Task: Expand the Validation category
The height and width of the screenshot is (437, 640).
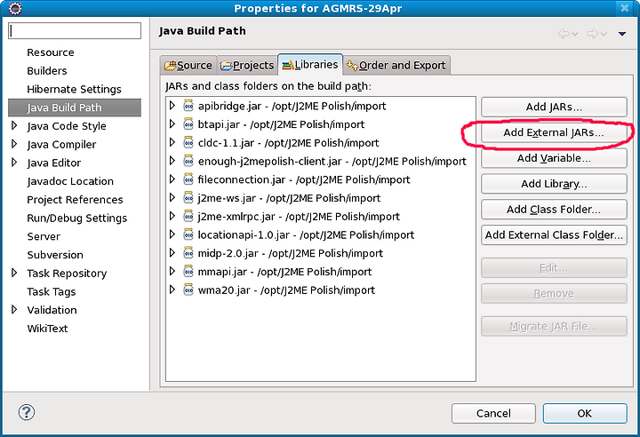Action: 14,309
